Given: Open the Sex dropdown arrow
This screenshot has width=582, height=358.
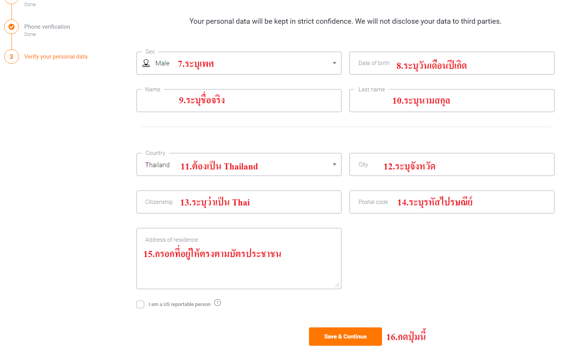Looking at the screenshot, I should point(335,63).
